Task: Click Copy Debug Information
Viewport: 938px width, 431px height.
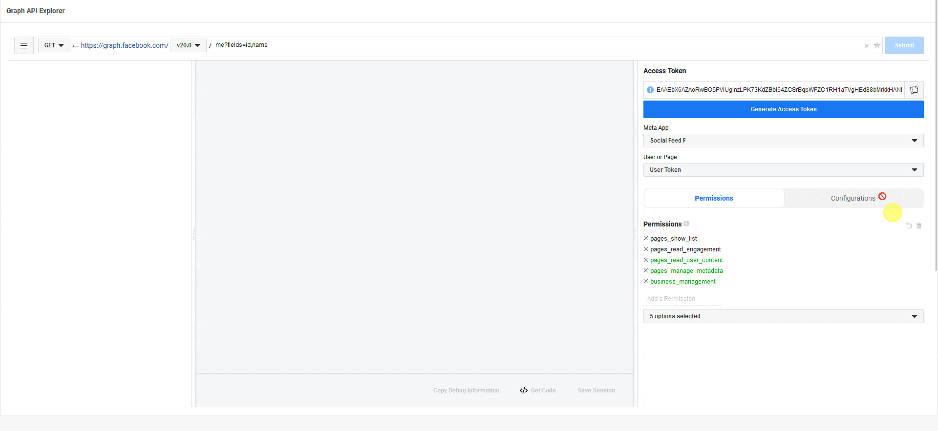Action: [x=466, y=390]
